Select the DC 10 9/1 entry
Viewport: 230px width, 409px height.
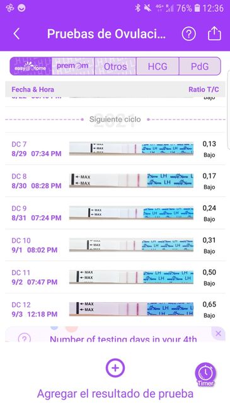click(115, 245)
